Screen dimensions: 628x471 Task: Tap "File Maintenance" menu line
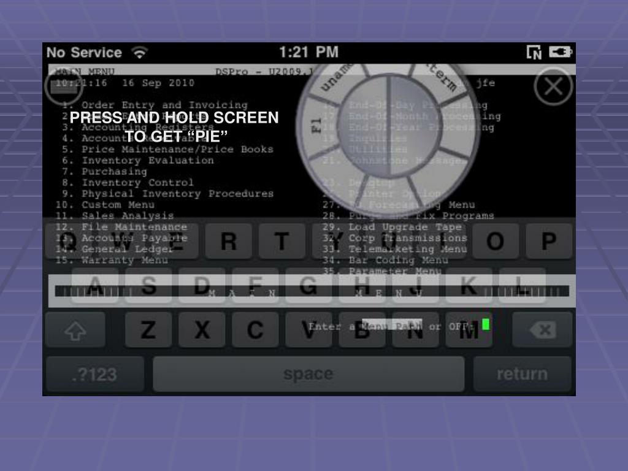click(121, 227)
